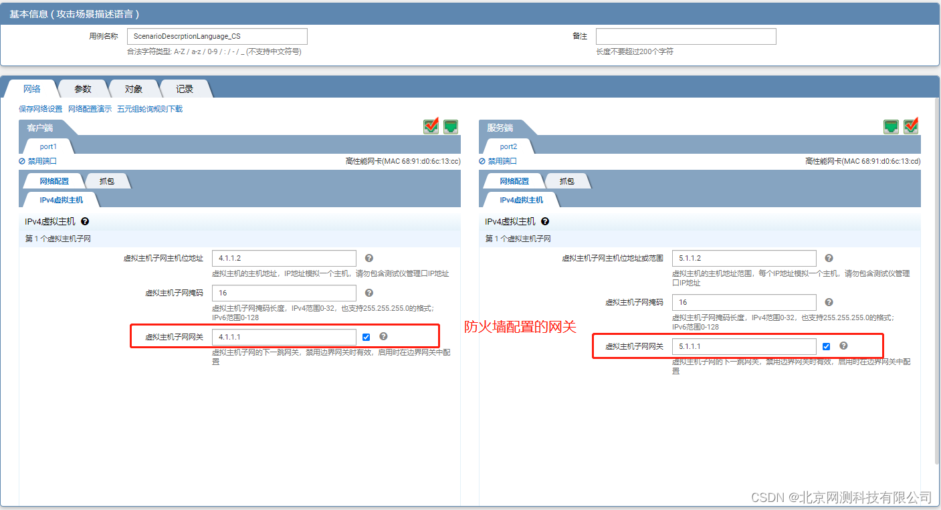The image size is (941, 510).
Task: Click client 第 1 个虚拟主机子网 row
Action: point(239,239)
